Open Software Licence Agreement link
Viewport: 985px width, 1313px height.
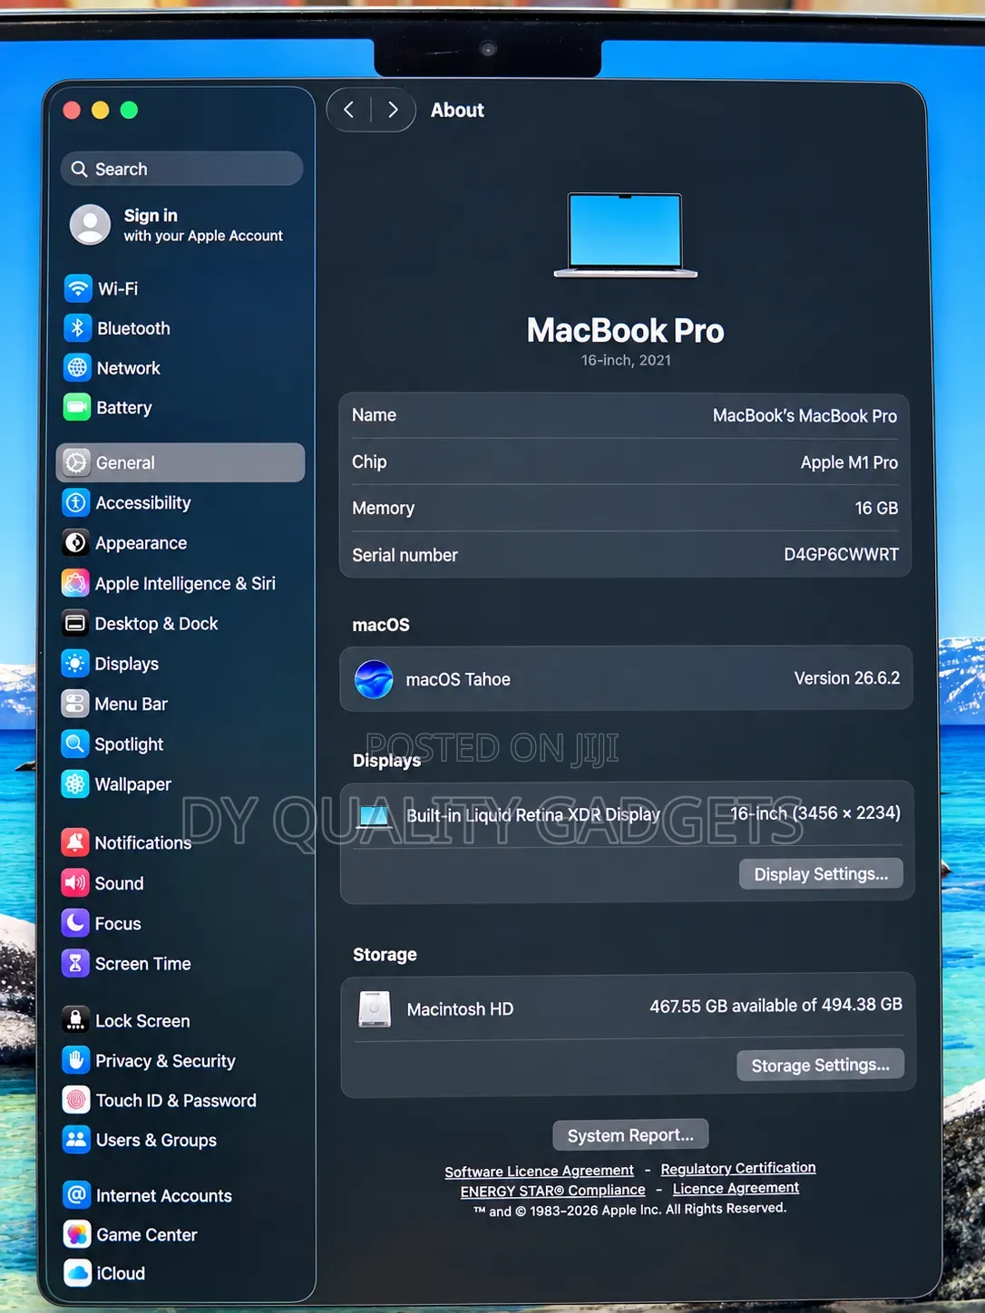tap(539, 1171)
